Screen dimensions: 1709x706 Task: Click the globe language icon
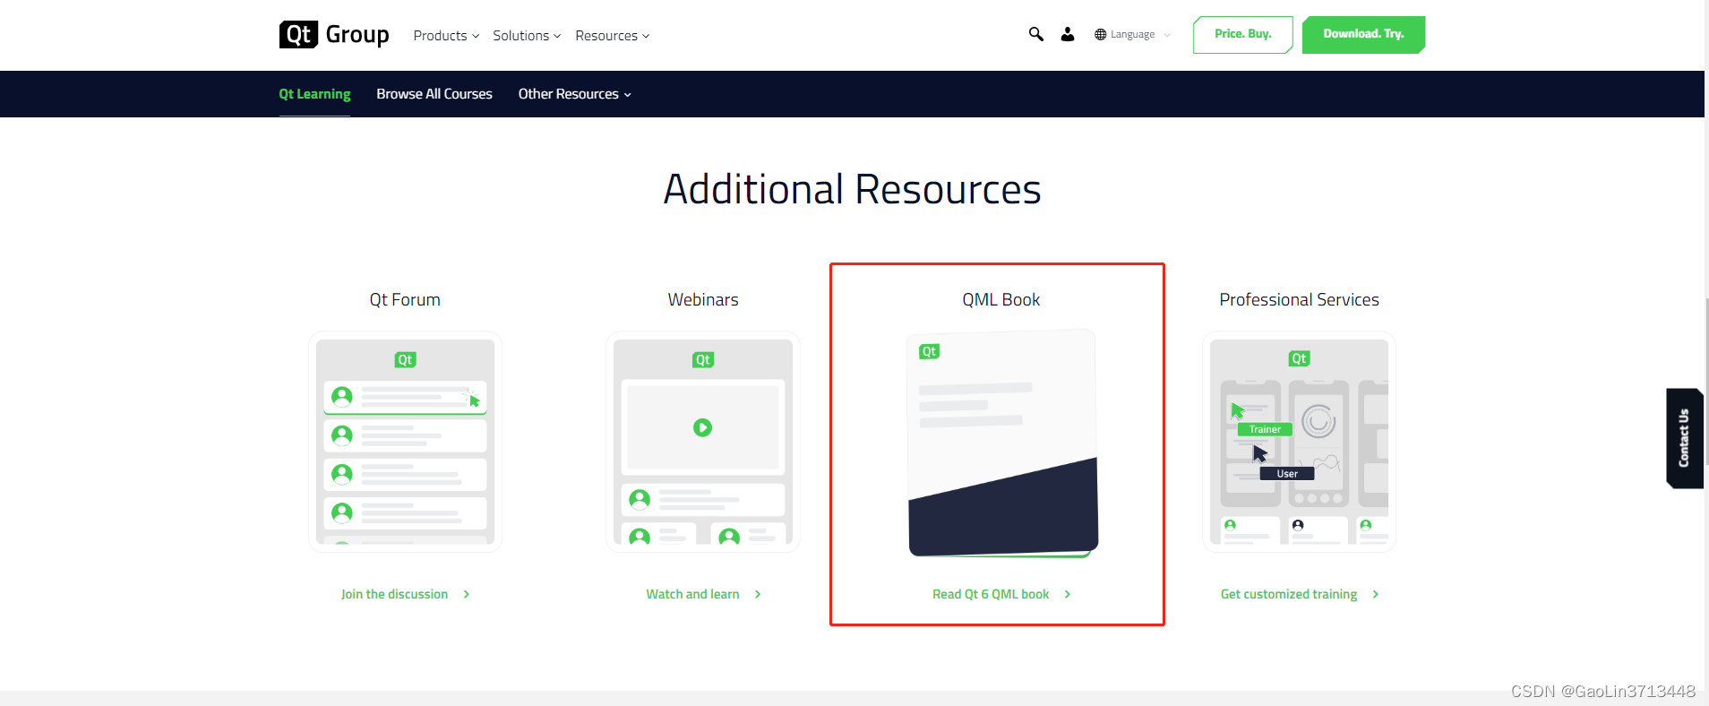[1101, 34]
